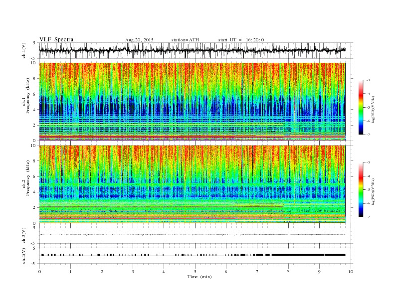The height and width of the screenshot is (305, 395).
Task: Click the date 'Aug.20, 2015'
Action: point(139,40)
